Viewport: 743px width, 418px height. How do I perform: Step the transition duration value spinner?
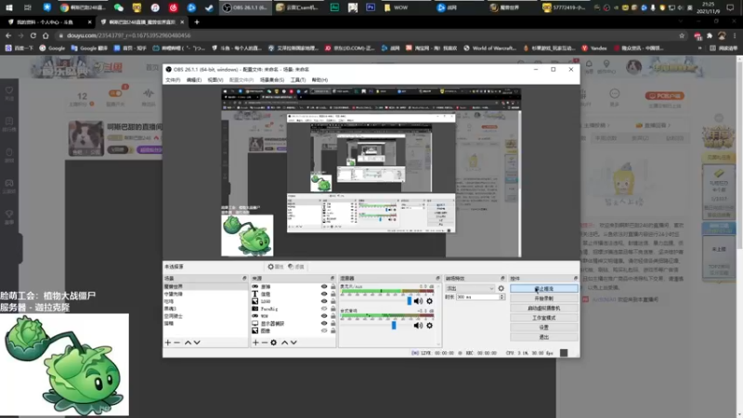(502, 297)
